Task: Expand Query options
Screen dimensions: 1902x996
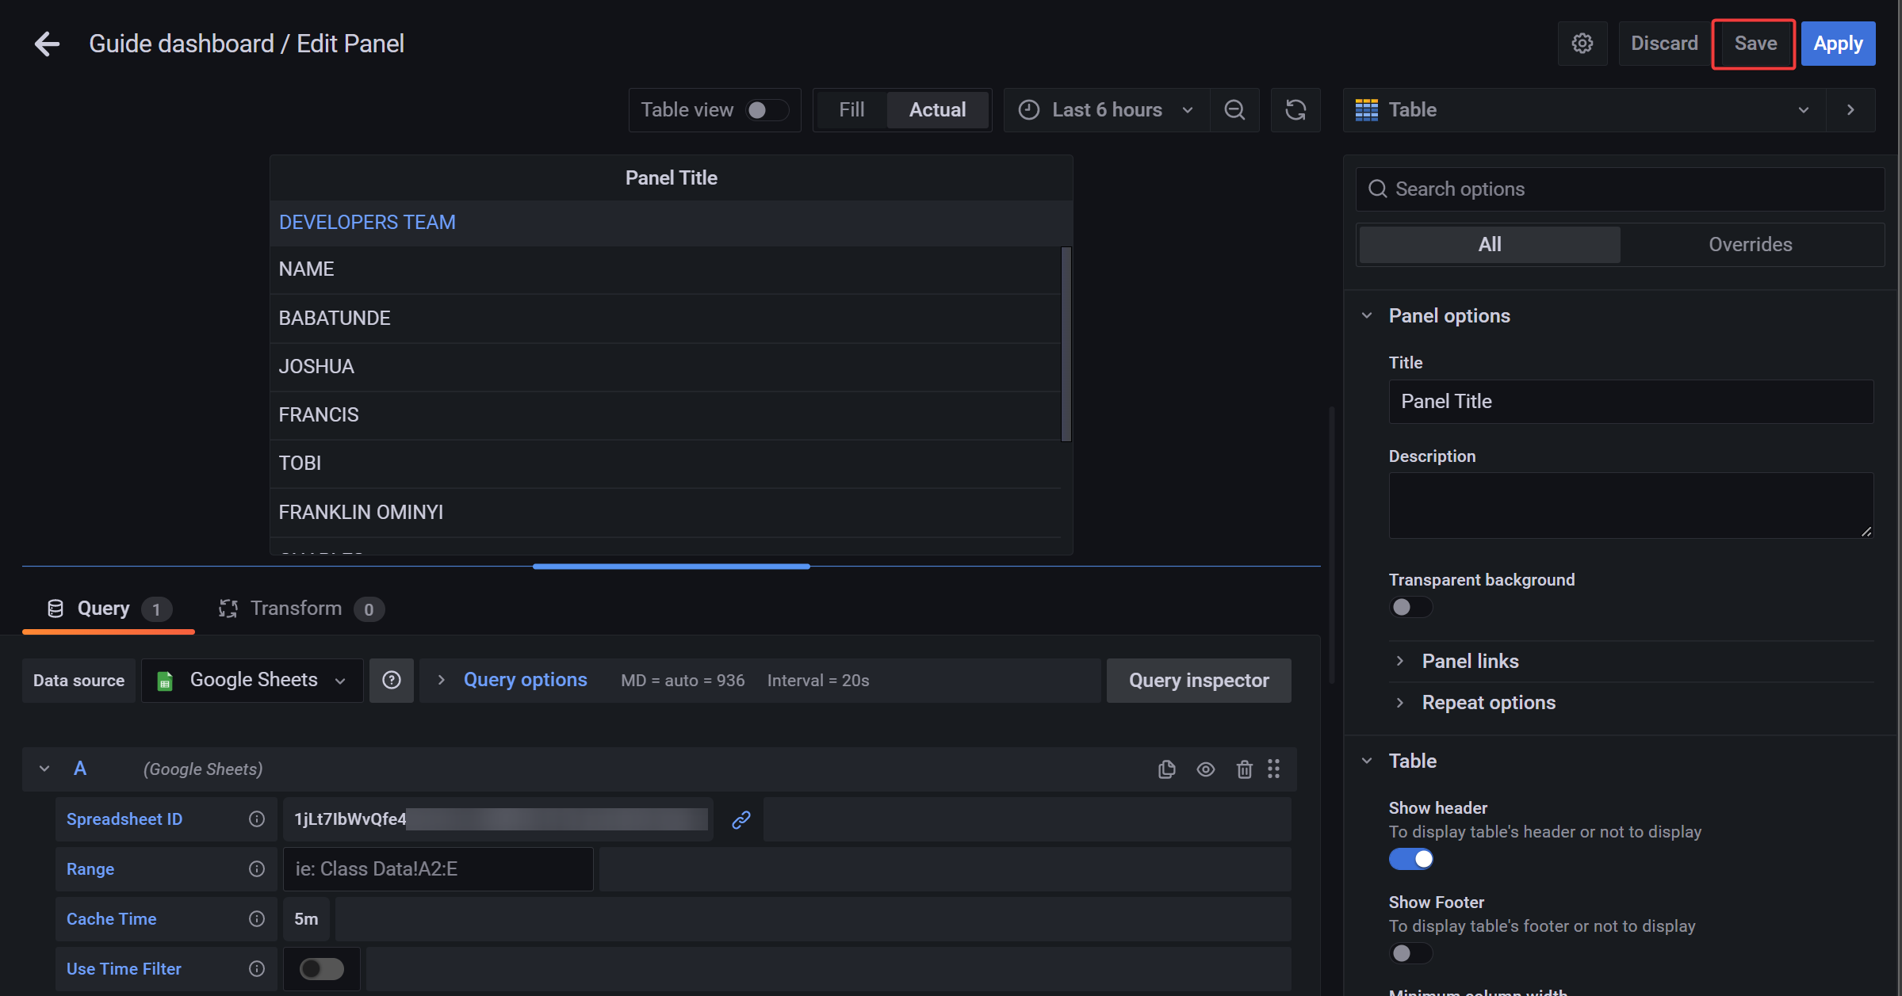Action: [525, 680]
